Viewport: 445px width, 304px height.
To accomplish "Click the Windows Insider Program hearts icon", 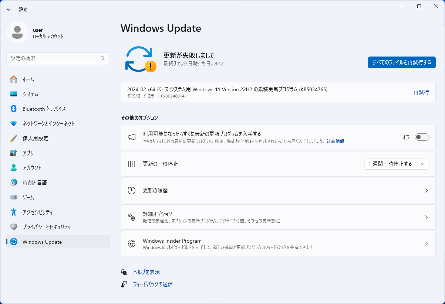I will point(132,244).
